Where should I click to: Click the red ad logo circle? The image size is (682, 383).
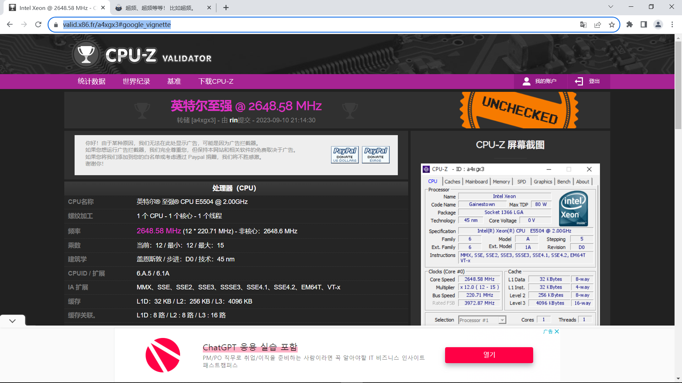click(x=163, y=355)
